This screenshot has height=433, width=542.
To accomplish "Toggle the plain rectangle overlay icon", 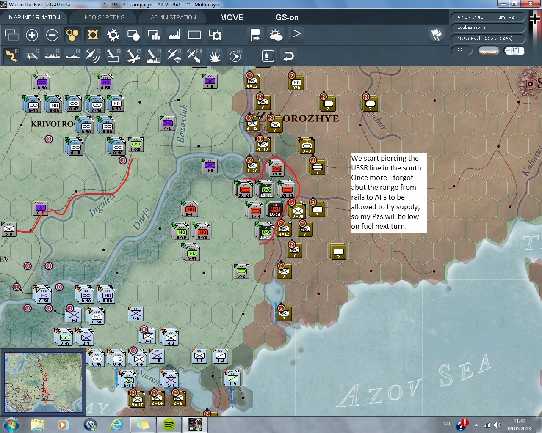I will click(194, 35).
